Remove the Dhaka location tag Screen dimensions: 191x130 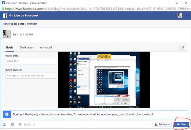(34, 125)
